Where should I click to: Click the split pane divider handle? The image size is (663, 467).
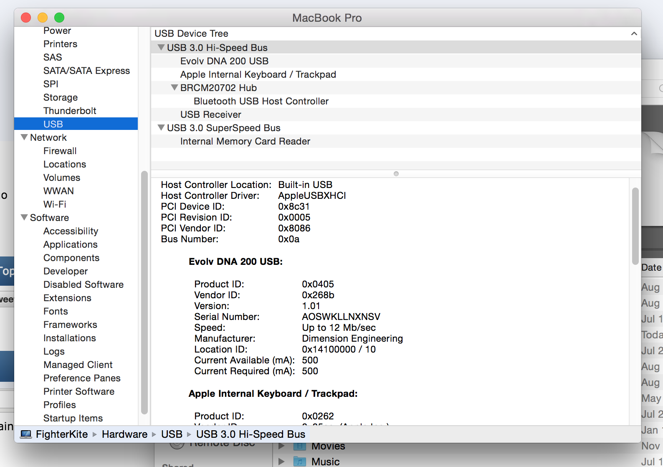point(396,174)
